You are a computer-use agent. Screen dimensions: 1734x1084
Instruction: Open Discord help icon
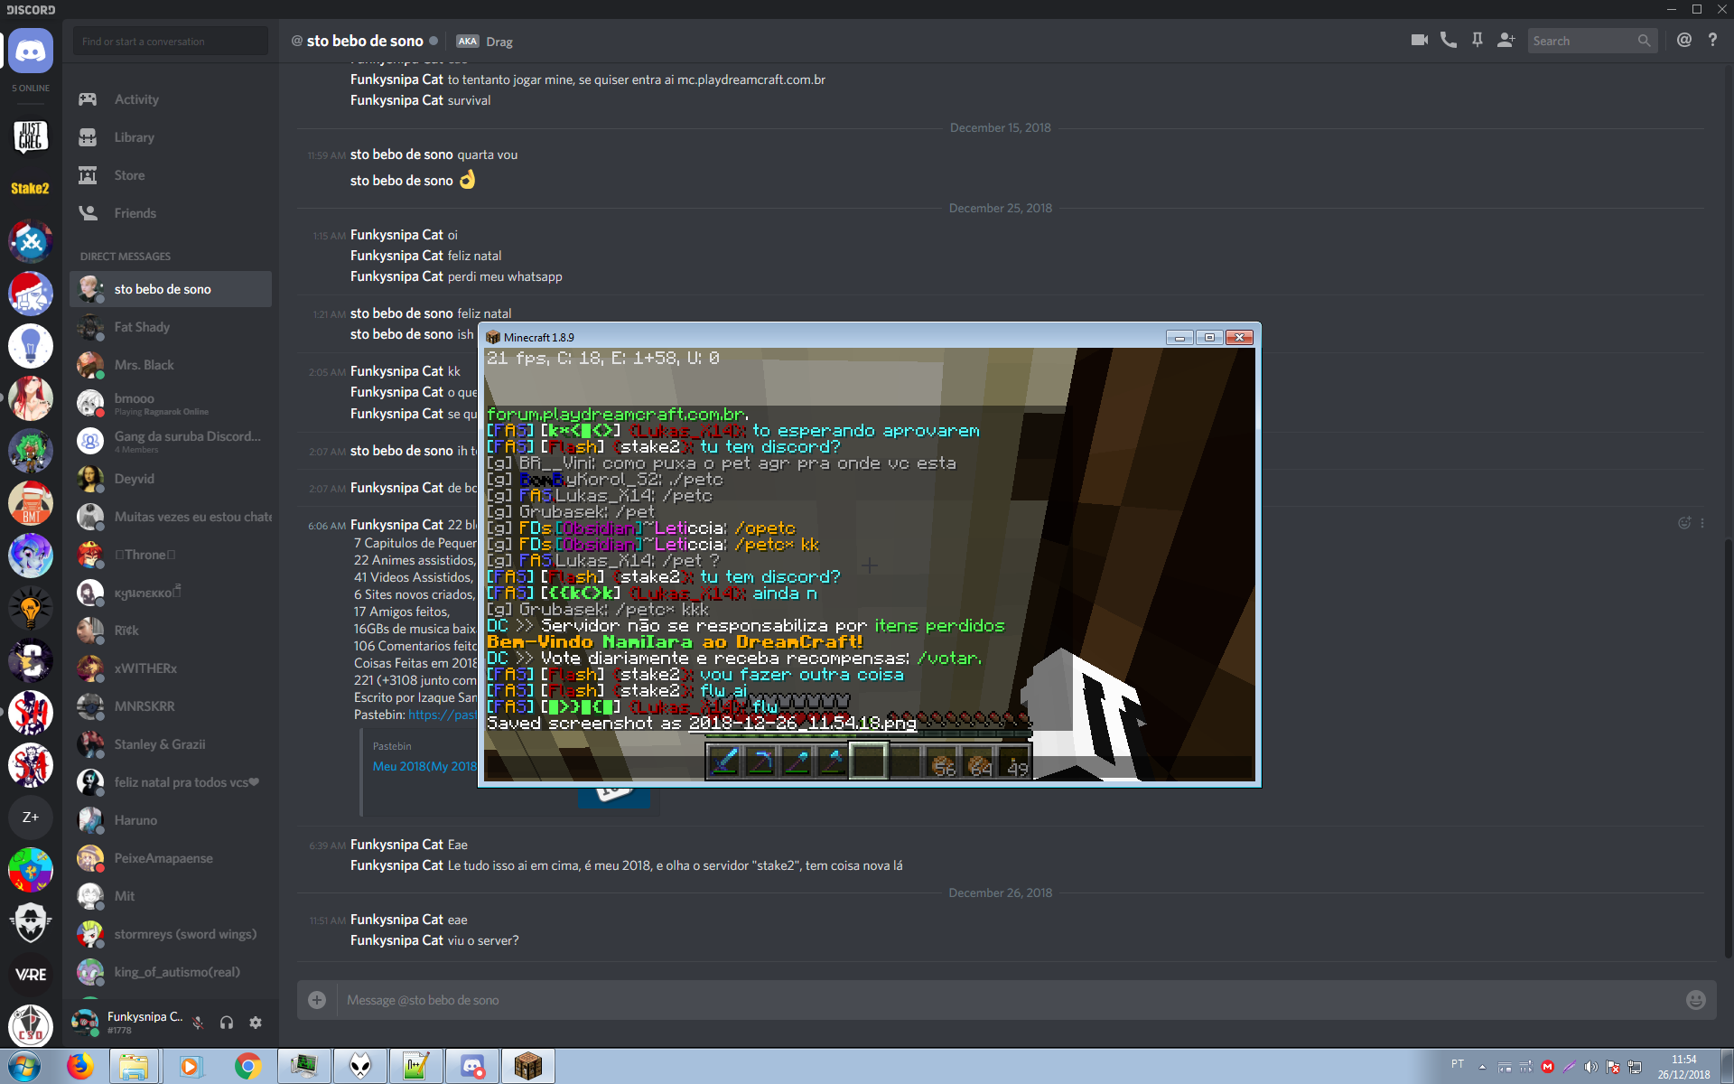1712,41
